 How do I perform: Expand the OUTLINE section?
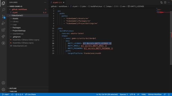[28, 88]
